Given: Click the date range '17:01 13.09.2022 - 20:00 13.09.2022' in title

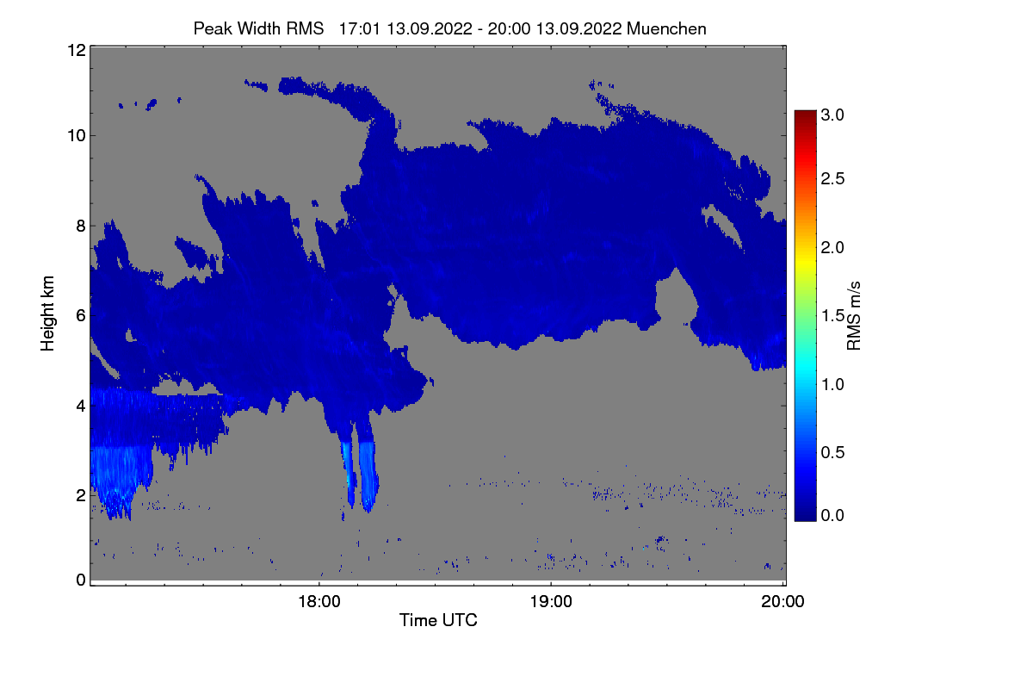Looking at the screenshot, I should 481,28.
